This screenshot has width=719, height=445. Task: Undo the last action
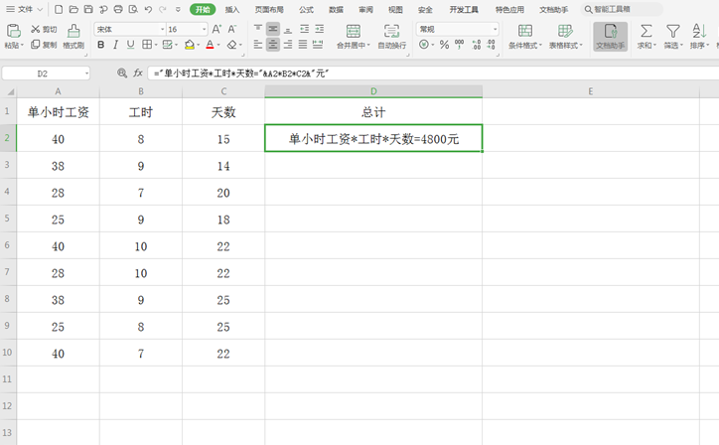pos(148,9)
